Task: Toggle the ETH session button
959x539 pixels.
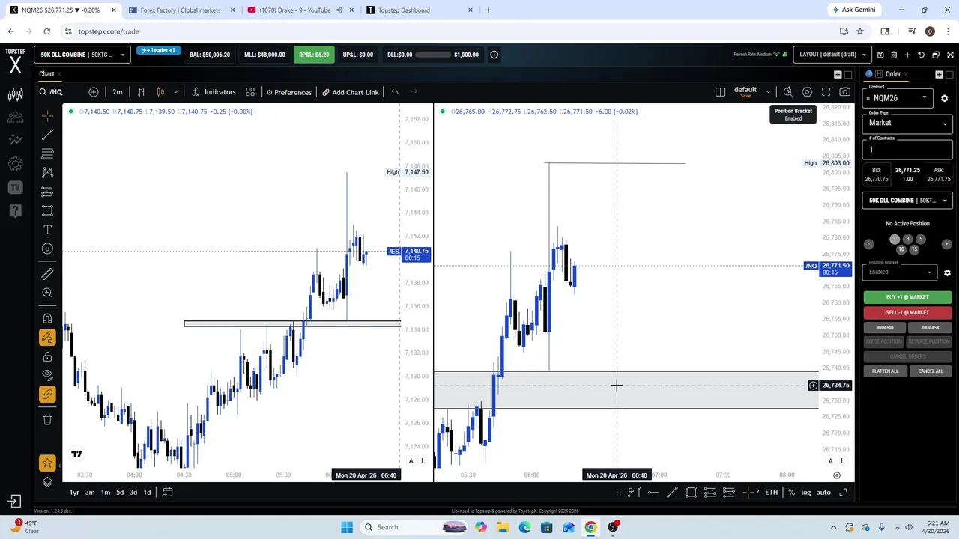Action: [771, 492]
